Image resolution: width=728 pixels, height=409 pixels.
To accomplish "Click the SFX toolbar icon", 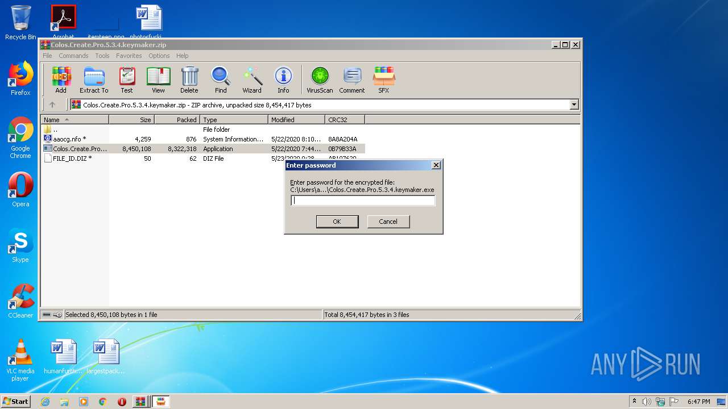I will click(x=384, y=80).
